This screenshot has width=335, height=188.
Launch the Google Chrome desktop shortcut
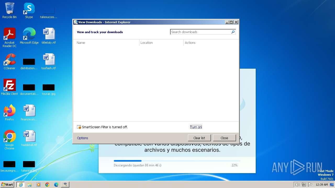pyautogui.click(x=9, y=140)
